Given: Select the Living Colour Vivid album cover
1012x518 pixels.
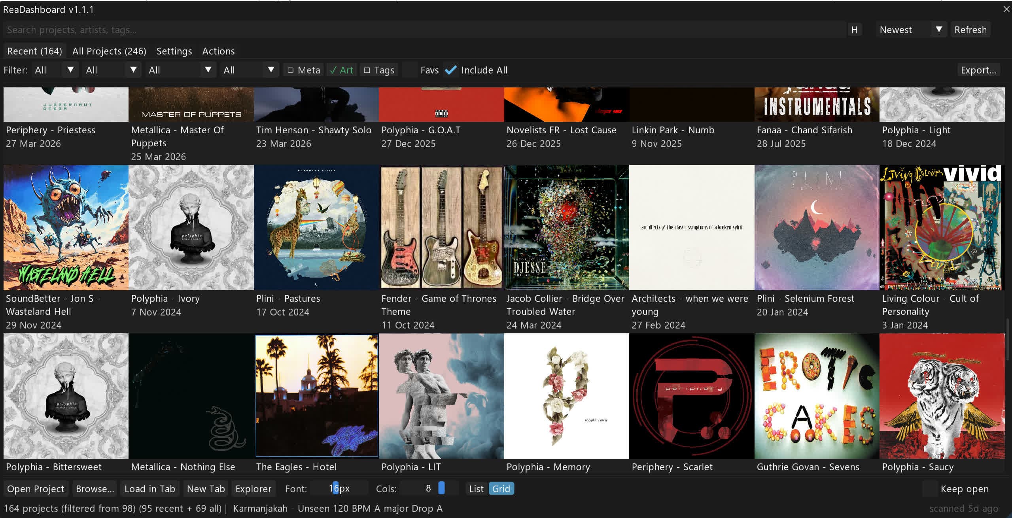Looking at the screenshot, I should pos(942,227).
